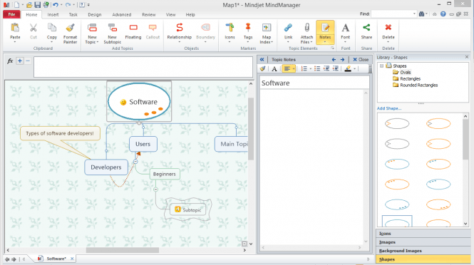474x265 pixels.
Task: Switch to the Advanced ribbon tab
Action: coord(121,14)
